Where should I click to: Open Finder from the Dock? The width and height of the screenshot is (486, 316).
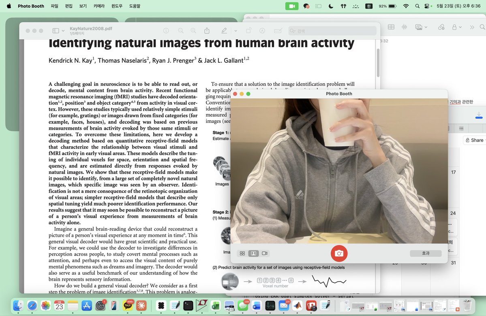[x=18, y=306]
